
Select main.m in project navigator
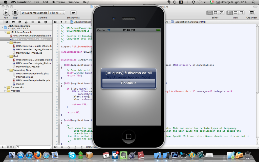(x=20, y=84)
